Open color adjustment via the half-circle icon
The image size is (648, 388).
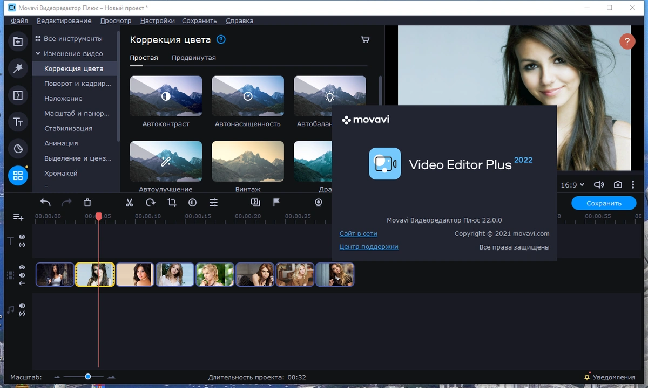coord(193,203)
